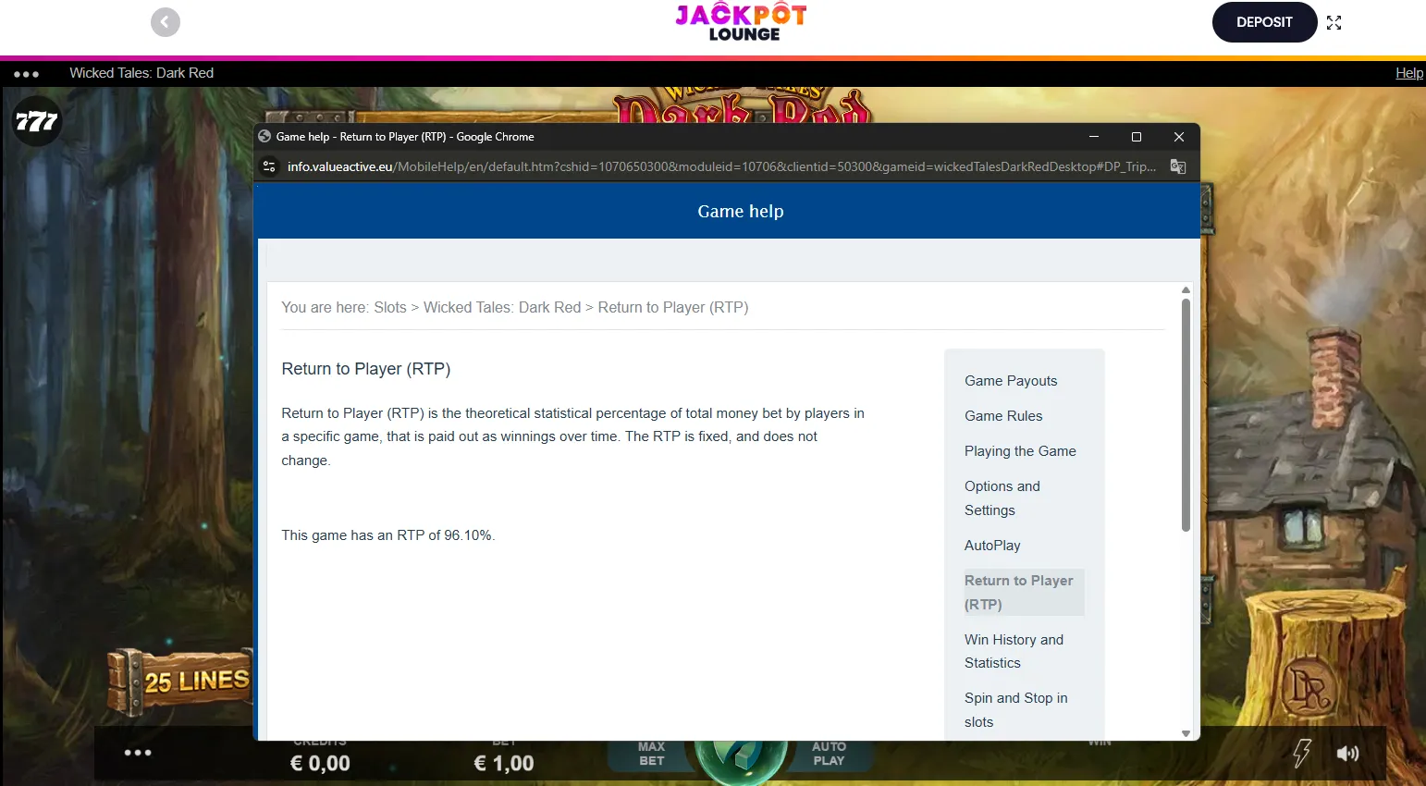Click the € 0,00 credits value
This screenshot has width=1426, height=786.
click(x=320, y=764)
